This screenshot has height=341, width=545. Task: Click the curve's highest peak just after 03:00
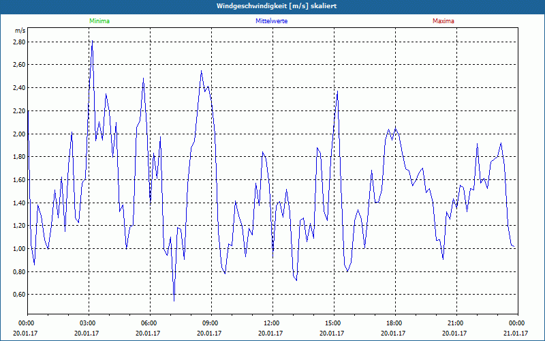tap(92, 41)
